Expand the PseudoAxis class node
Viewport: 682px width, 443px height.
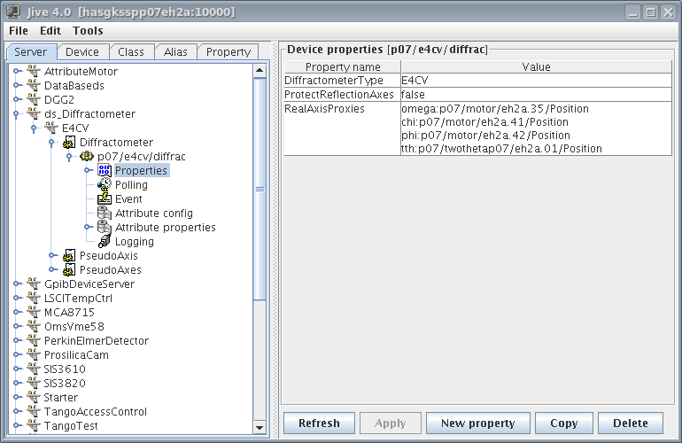click(52, 255)
